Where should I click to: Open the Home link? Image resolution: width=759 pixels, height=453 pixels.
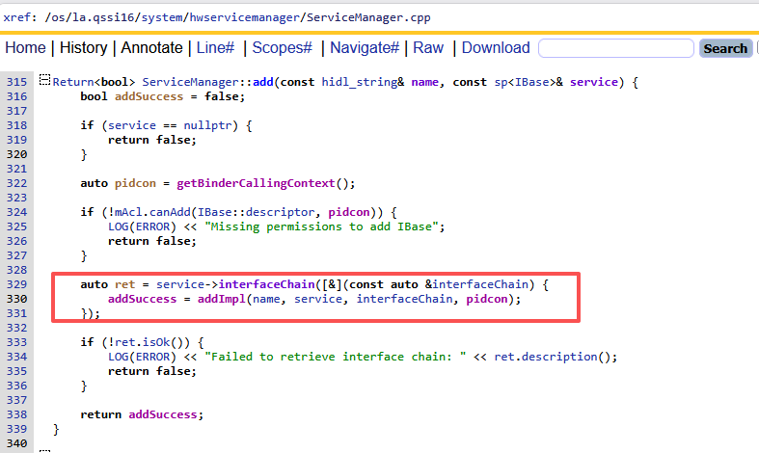tap(25, 48)
